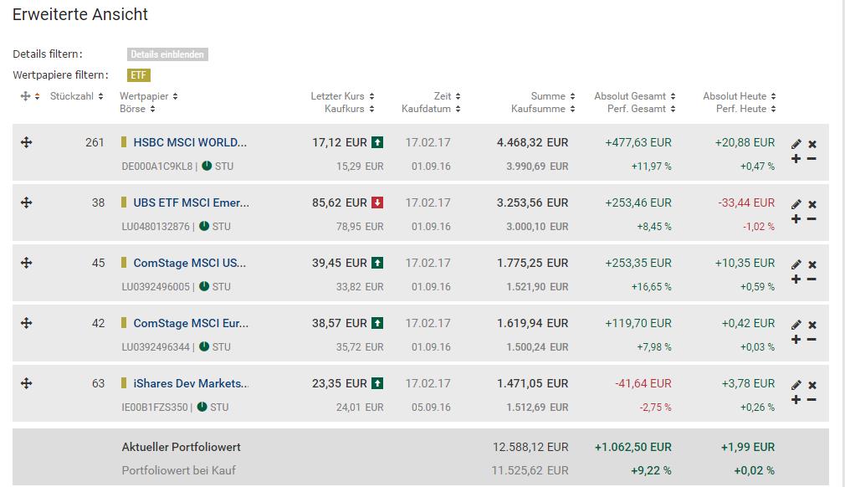Open the HSBC MSCI WORLD security link
Screen dimensions: 845x487
point(190,142)
